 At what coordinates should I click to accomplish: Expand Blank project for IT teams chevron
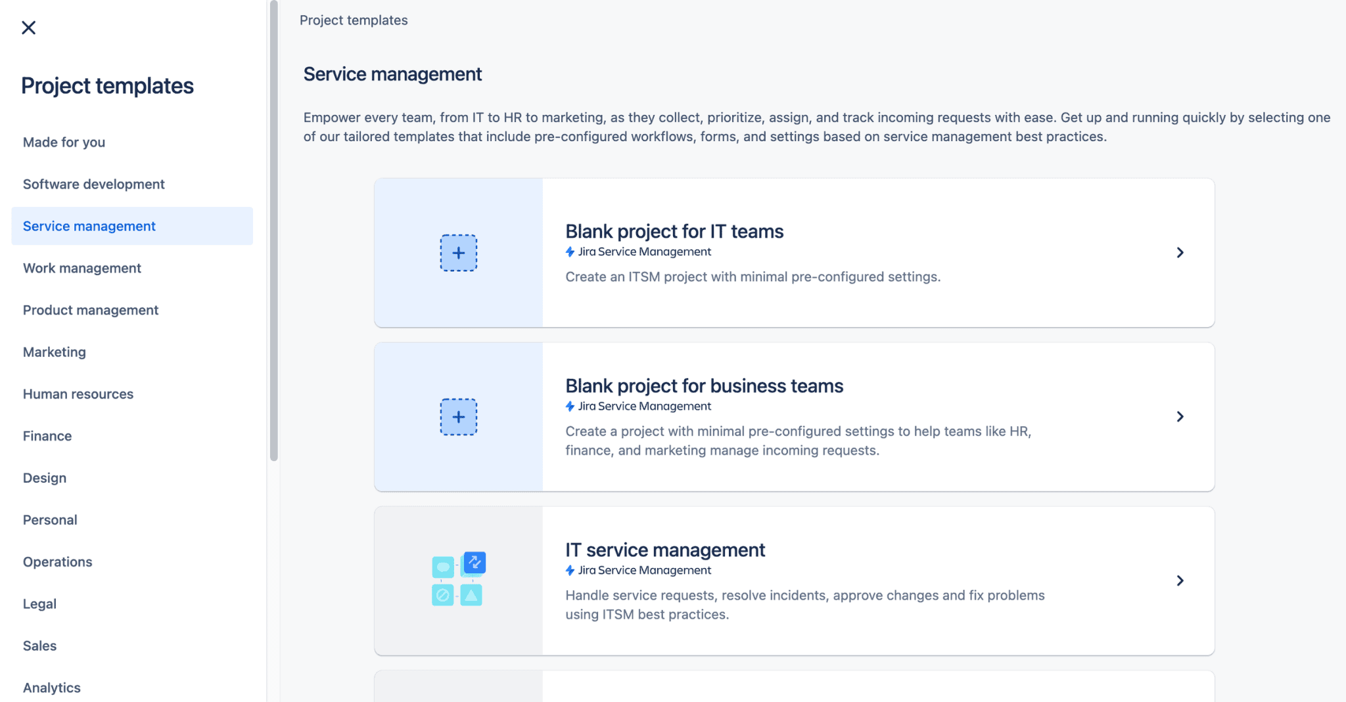[x=1180, y=253]
